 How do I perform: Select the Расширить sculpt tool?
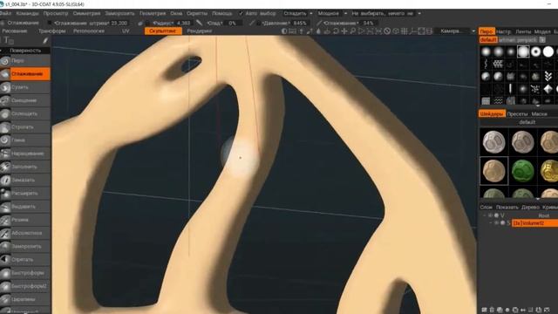[25, 194]
